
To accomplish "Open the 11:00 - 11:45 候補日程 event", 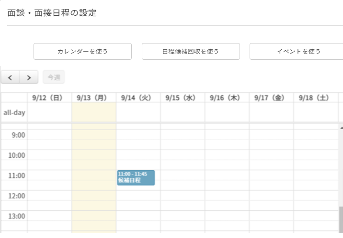I will [136, 177].
